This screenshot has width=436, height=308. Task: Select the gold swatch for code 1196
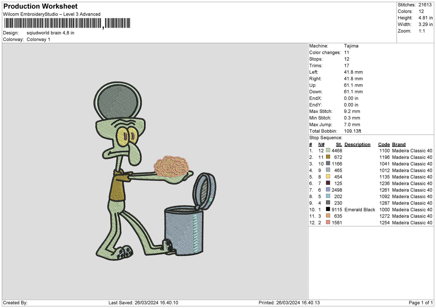[327, 157]
